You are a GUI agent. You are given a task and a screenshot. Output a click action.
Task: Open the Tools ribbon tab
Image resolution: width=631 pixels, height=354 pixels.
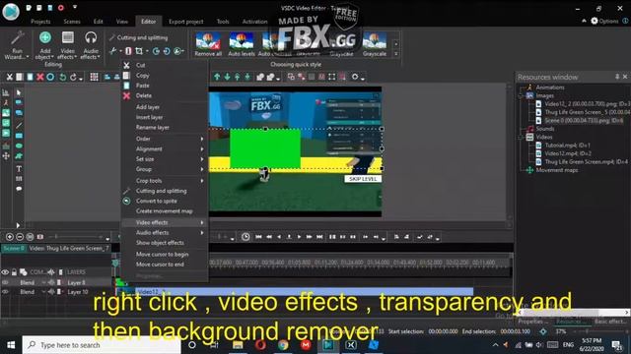223,22
